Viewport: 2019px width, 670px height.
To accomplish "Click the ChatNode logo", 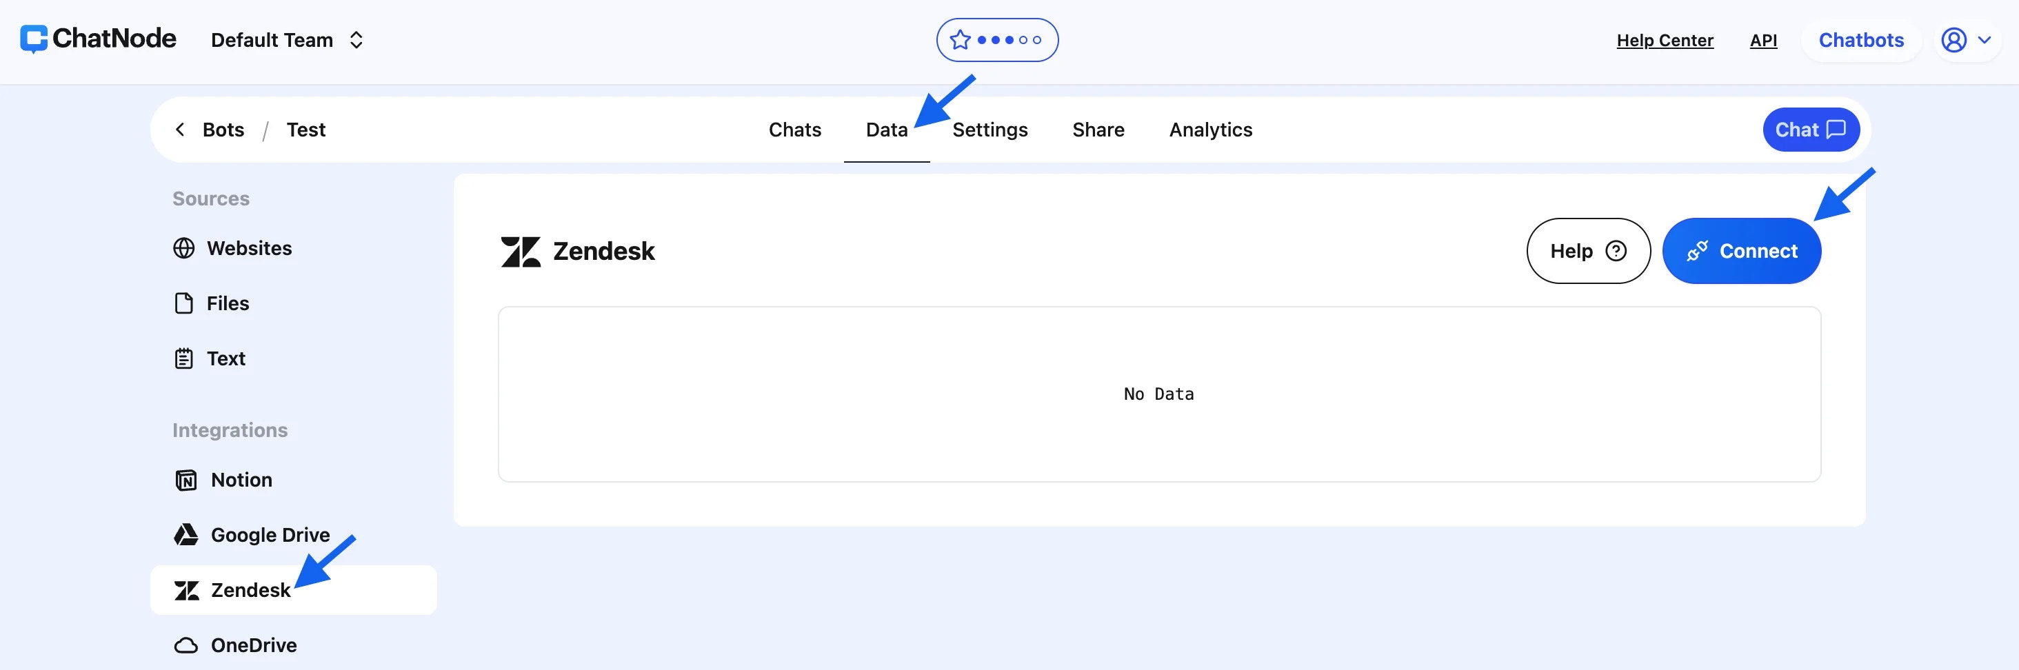I will 97,39.
